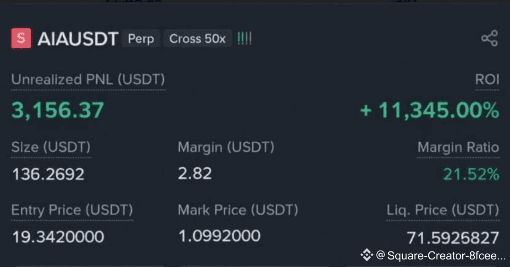This screenshot has height=267, width=510.
Task: Click the 3,156.37 unrealized PNL value
Action: (58, 110)
